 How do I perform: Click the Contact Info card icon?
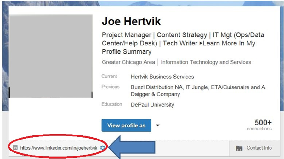[x=239, y=148]
